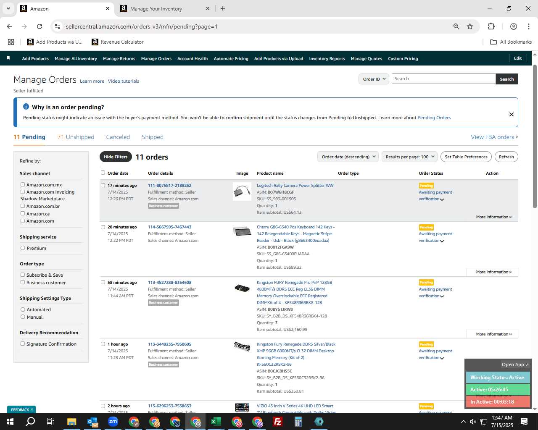Click the bookmark flag icon in Seller Central nav
The image size is (538, 430).
tap(8, 58)
